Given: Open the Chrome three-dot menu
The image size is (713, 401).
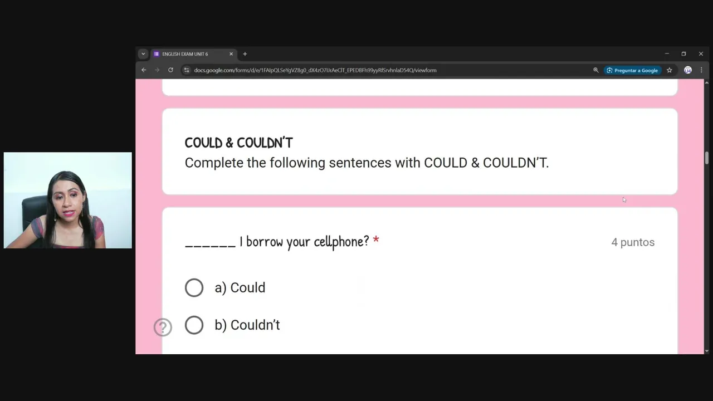Looking at the screenshot, I should coord(701,70).
